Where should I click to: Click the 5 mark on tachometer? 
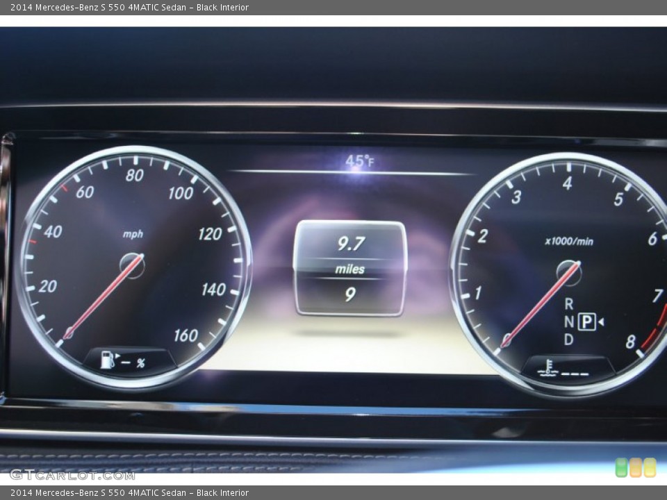tap(618, 199)
